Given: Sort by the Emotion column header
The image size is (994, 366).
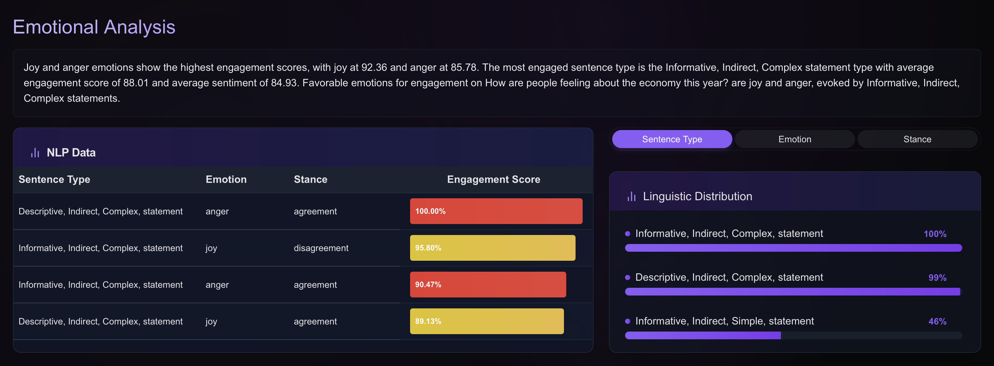Looking at the screenshot, I should (226, 179).
